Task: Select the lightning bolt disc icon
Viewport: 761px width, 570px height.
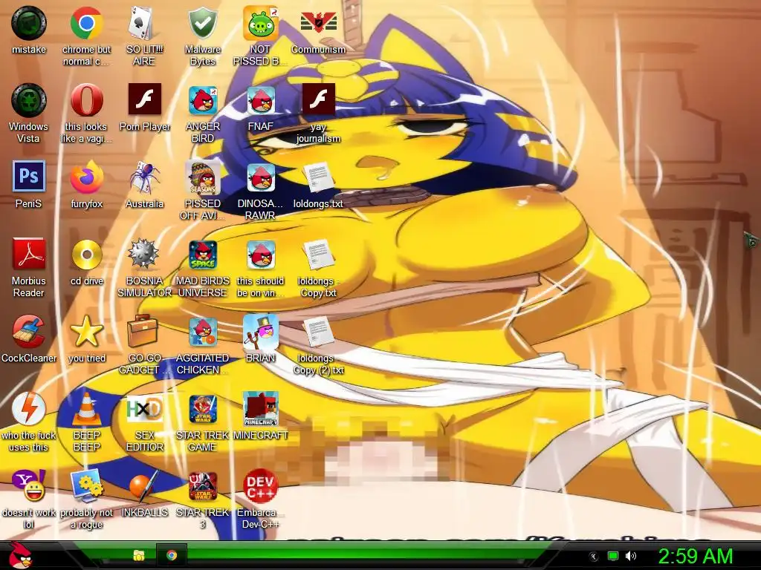Action: [x=29, y=409]
